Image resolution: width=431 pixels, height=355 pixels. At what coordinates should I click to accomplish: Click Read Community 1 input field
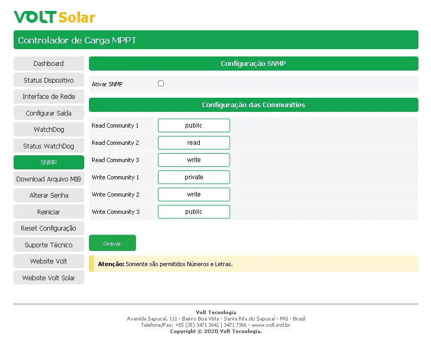[194, 125]
